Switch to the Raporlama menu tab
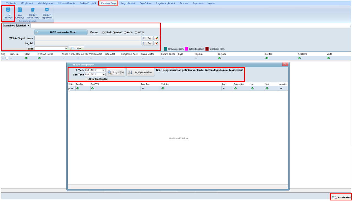Screen dimensions: 353x201 [198, 3]
